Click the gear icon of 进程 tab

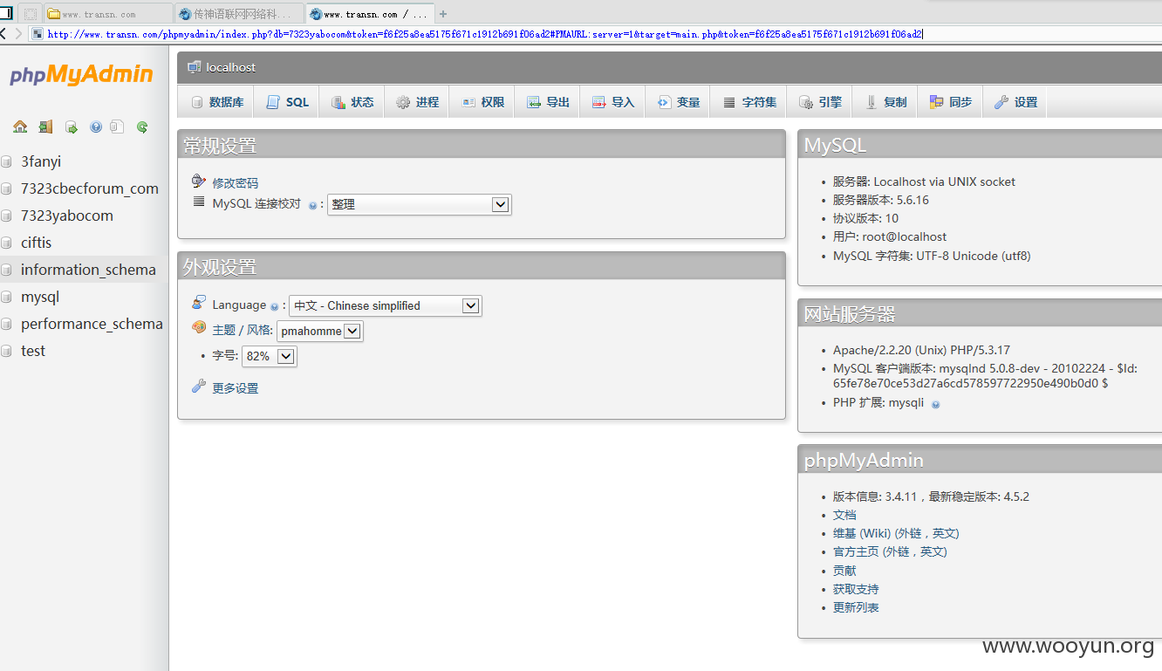point(403,102)
